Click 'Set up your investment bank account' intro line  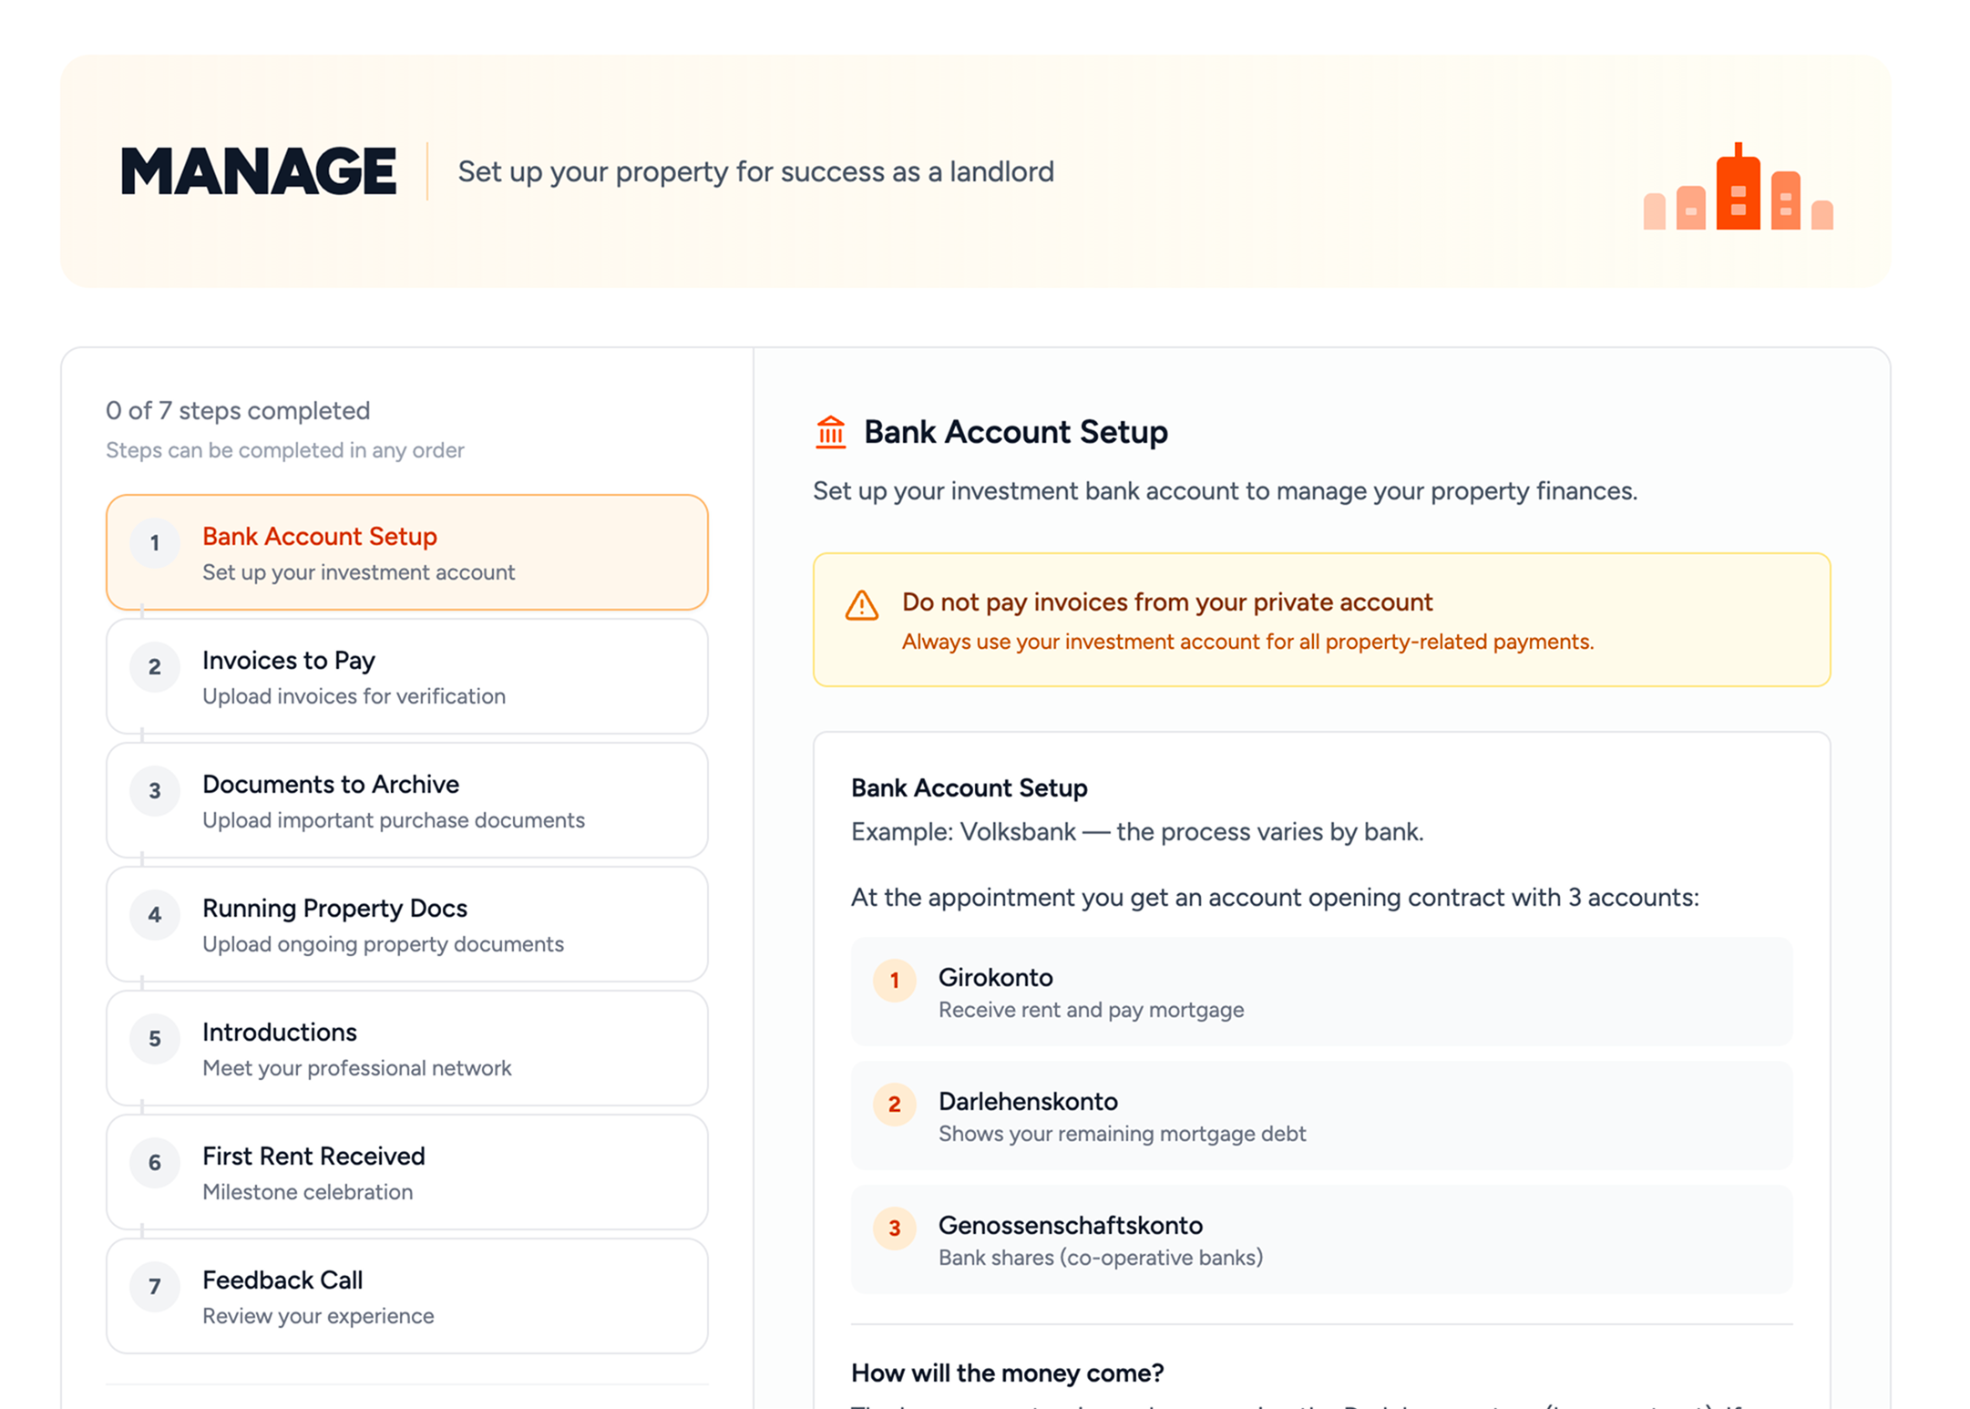[1225, 491]
